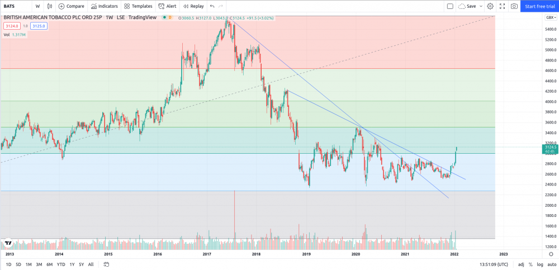Toggle auto scale mode
The width and height of the screenshot is (559, 270).
pyautogui.click(x=552, y=264)
